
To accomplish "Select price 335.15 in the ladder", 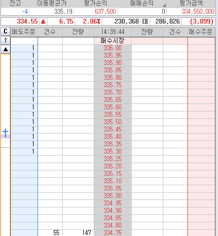I will click(112, 174).
